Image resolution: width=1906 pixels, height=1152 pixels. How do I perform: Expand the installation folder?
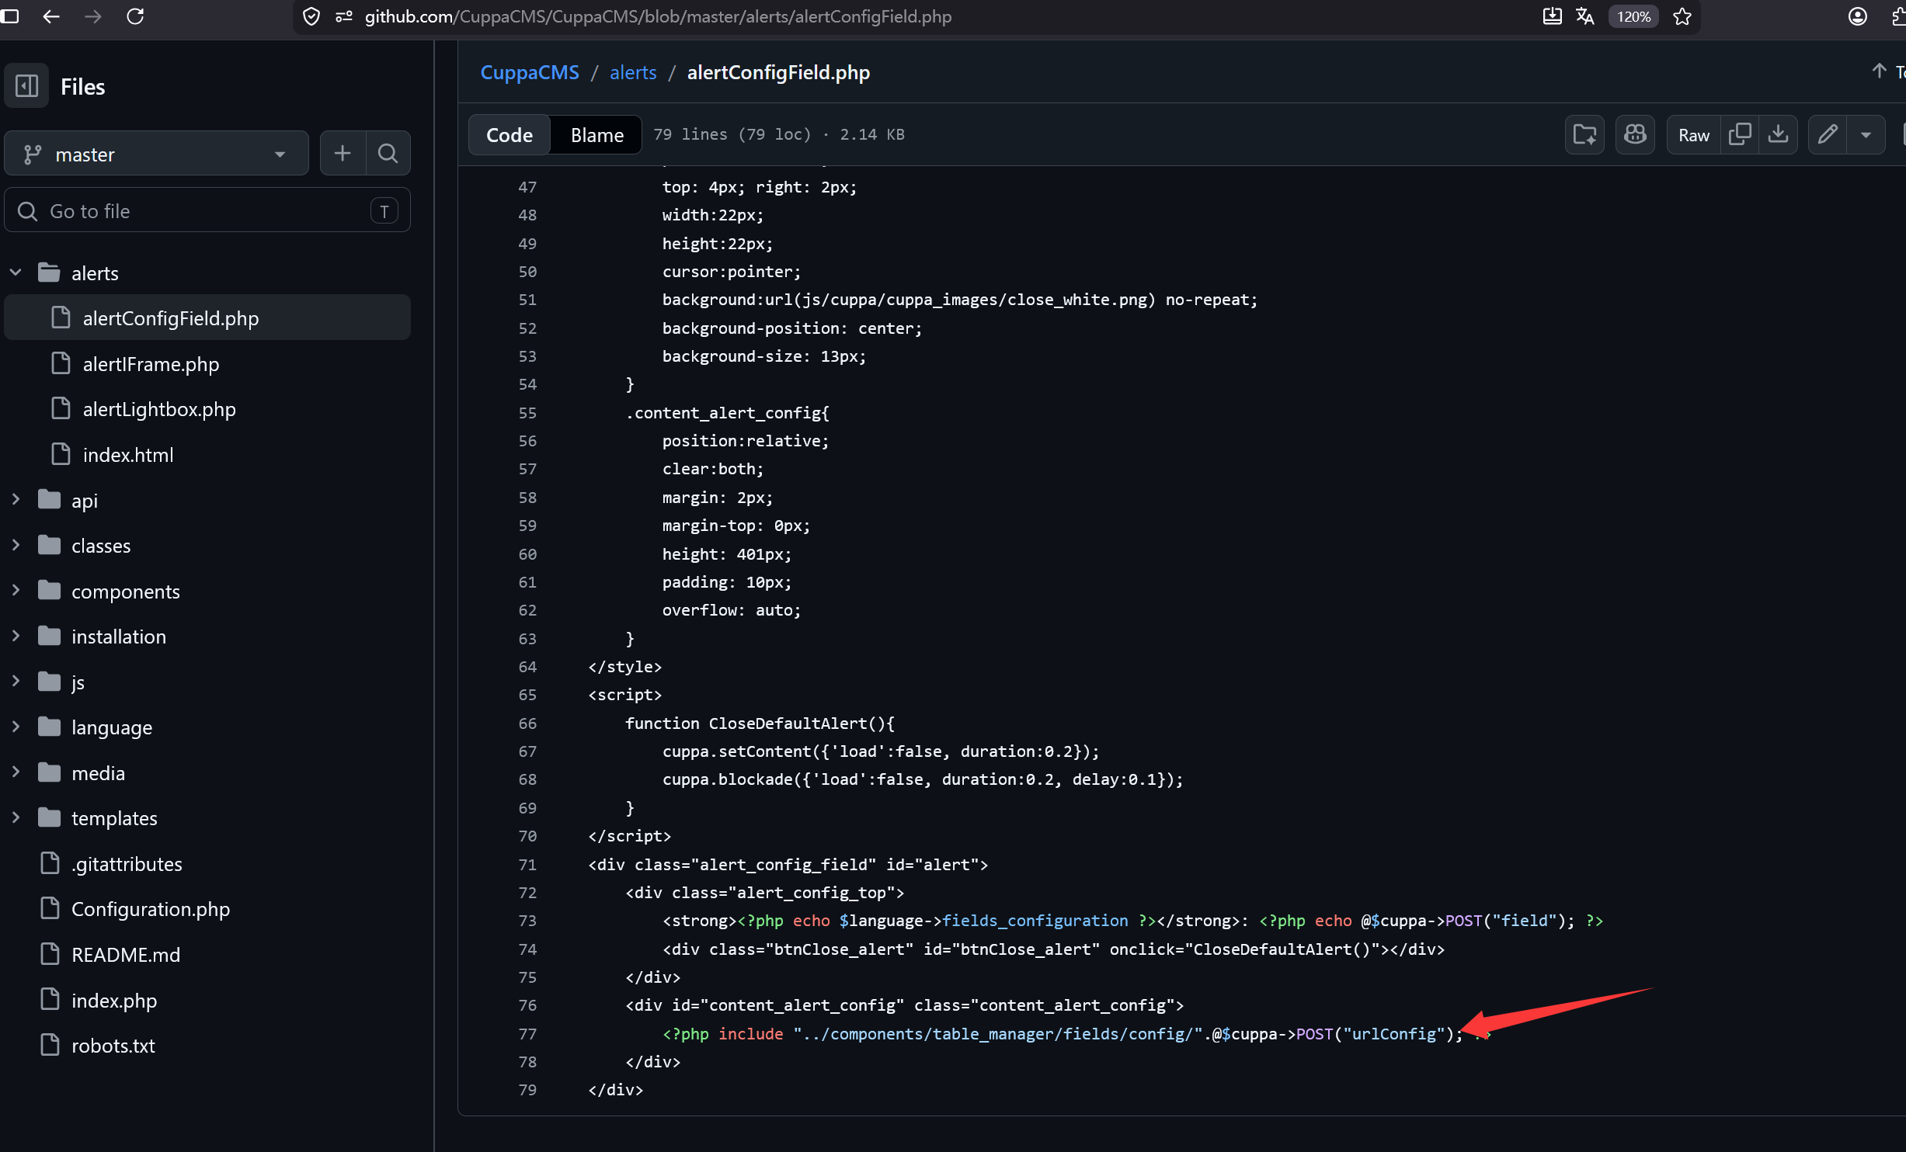click(16, 636)
